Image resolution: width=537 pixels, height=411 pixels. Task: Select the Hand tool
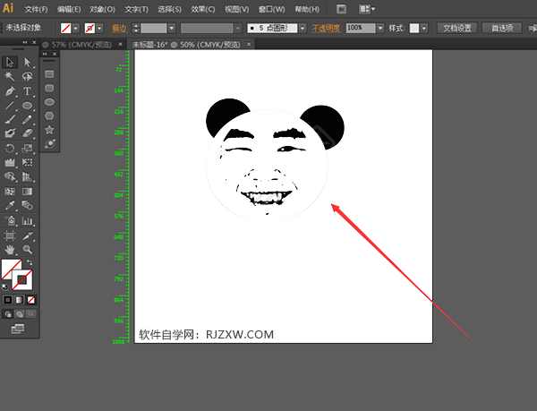[x=10, y=249]
